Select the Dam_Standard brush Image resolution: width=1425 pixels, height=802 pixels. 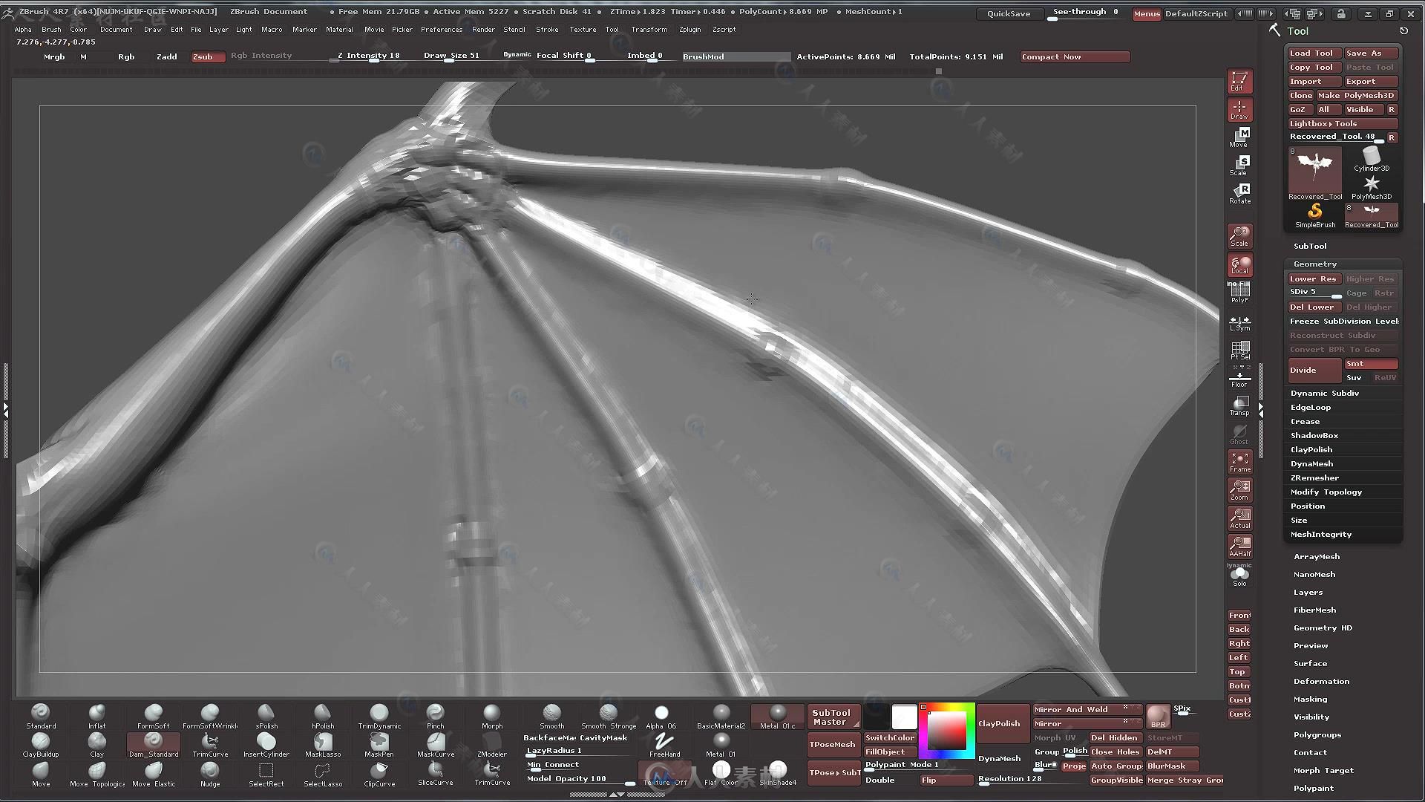[154, 745]
